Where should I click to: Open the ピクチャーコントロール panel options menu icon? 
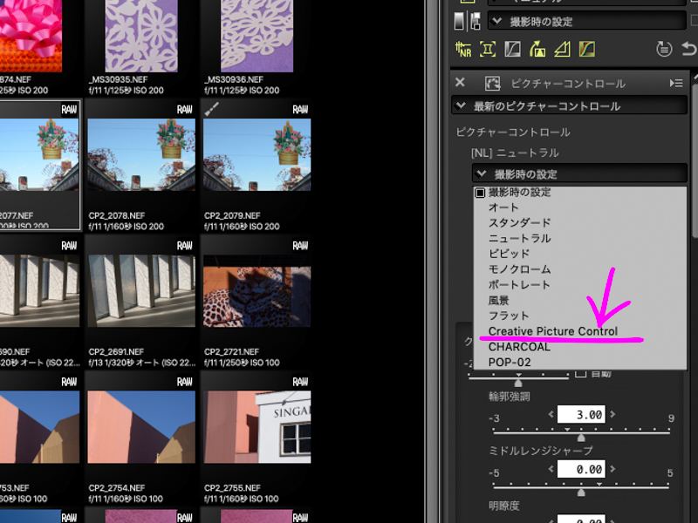point(676,83)
